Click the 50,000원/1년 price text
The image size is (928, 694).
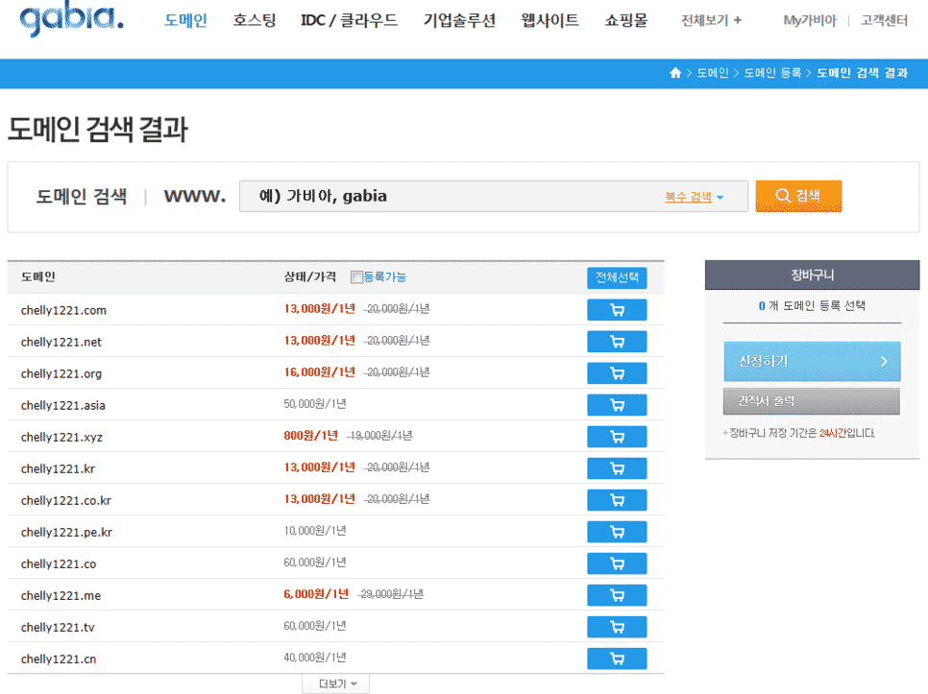pyautogui.click(x=315, y=404)
